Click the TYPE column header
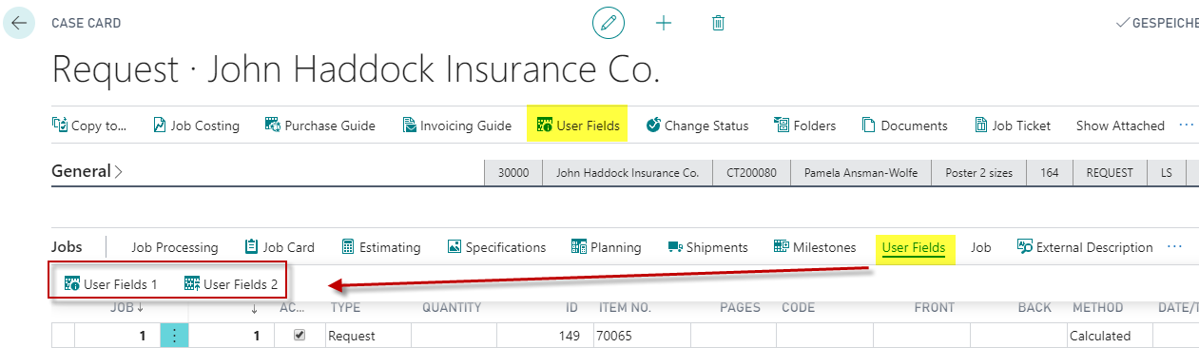 pyautogui.click(x=345, y=307)
